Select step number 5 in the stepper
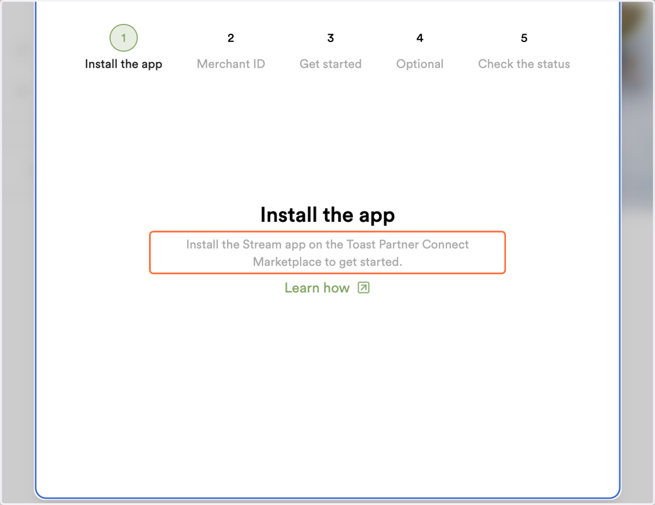 coord(524,38)
